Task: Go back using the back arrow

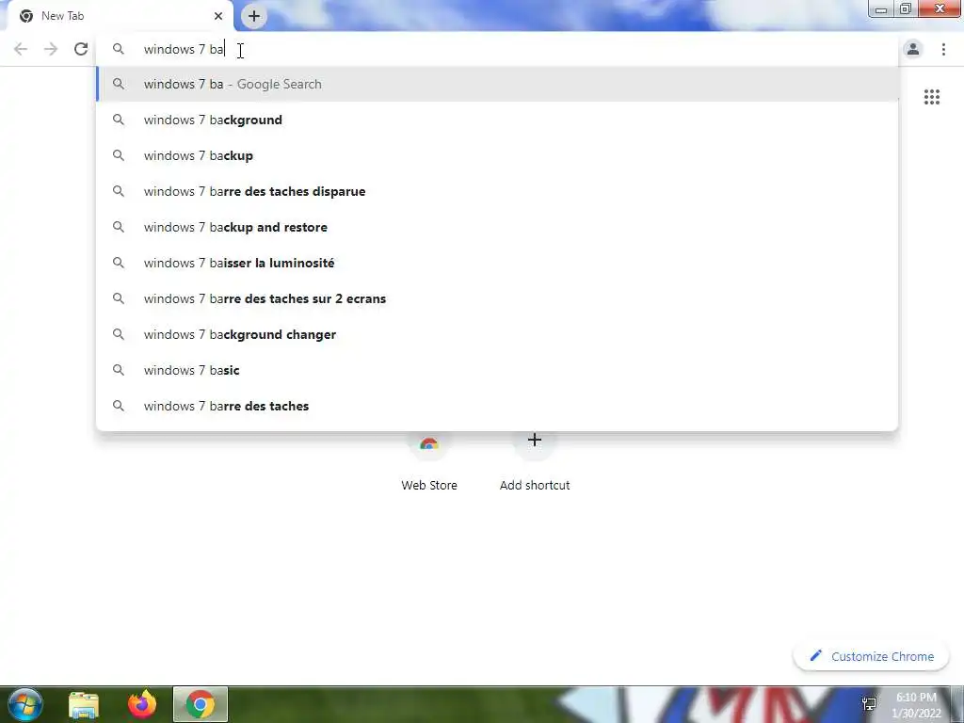Action: tap(21, 49)
